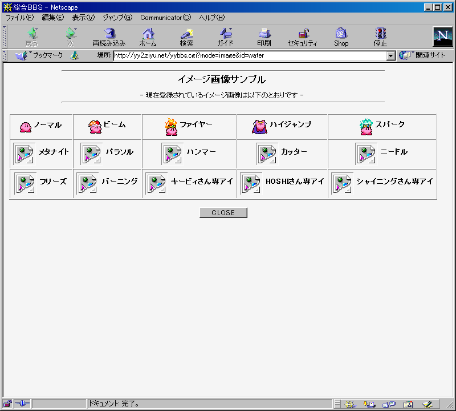Click broken image beside メタナイト
The image size is (456, 411).
(25, 154)
